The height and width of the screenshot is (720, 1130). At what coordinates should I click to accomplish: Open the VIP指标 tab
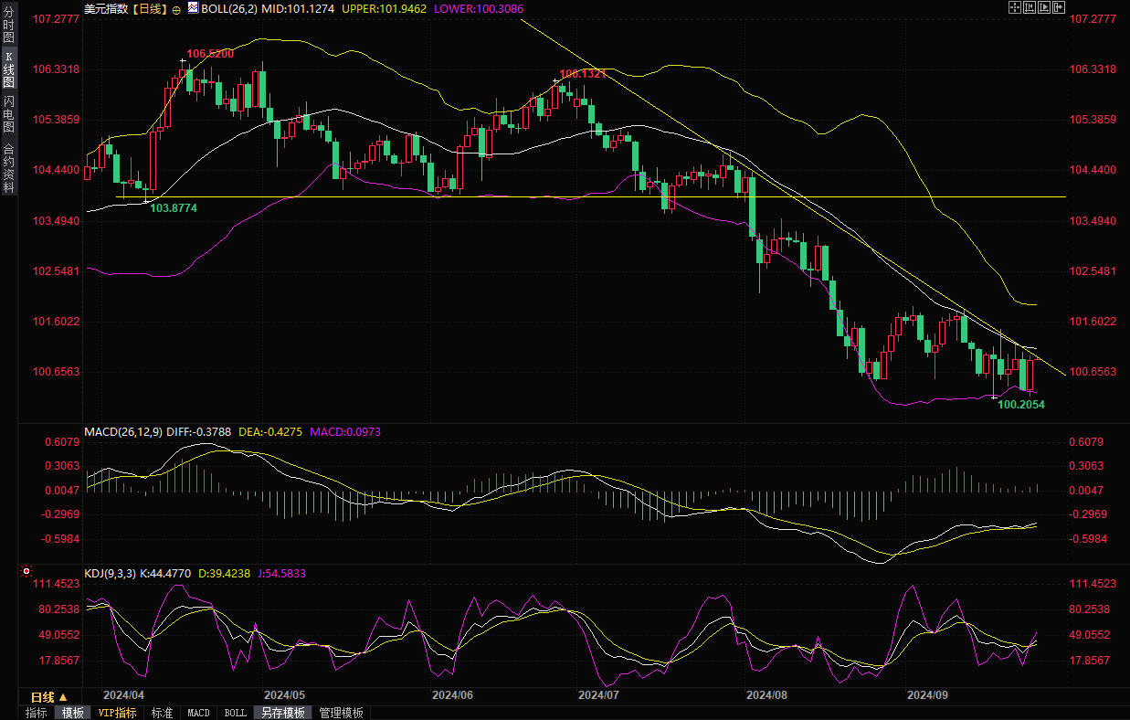(x=117, y=713)
